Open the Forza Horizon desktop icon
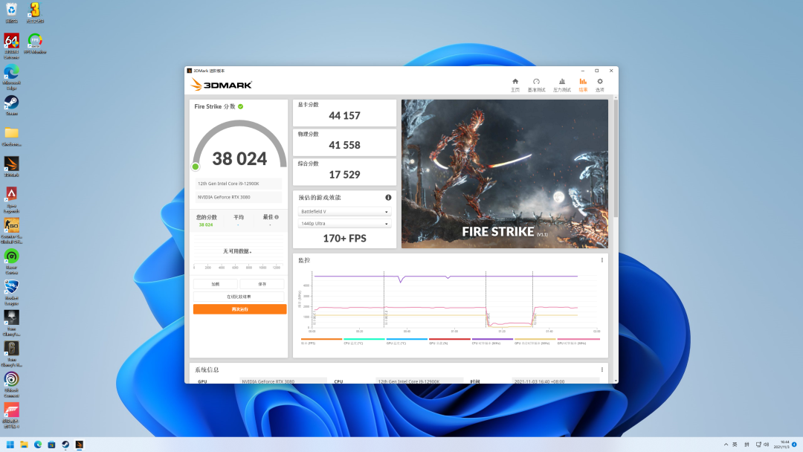803x452 pixels. coord(11,415)
